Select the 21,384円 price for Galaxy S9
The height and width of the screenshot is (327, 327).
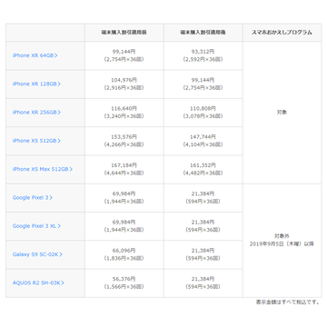click(x=203, y=251)
